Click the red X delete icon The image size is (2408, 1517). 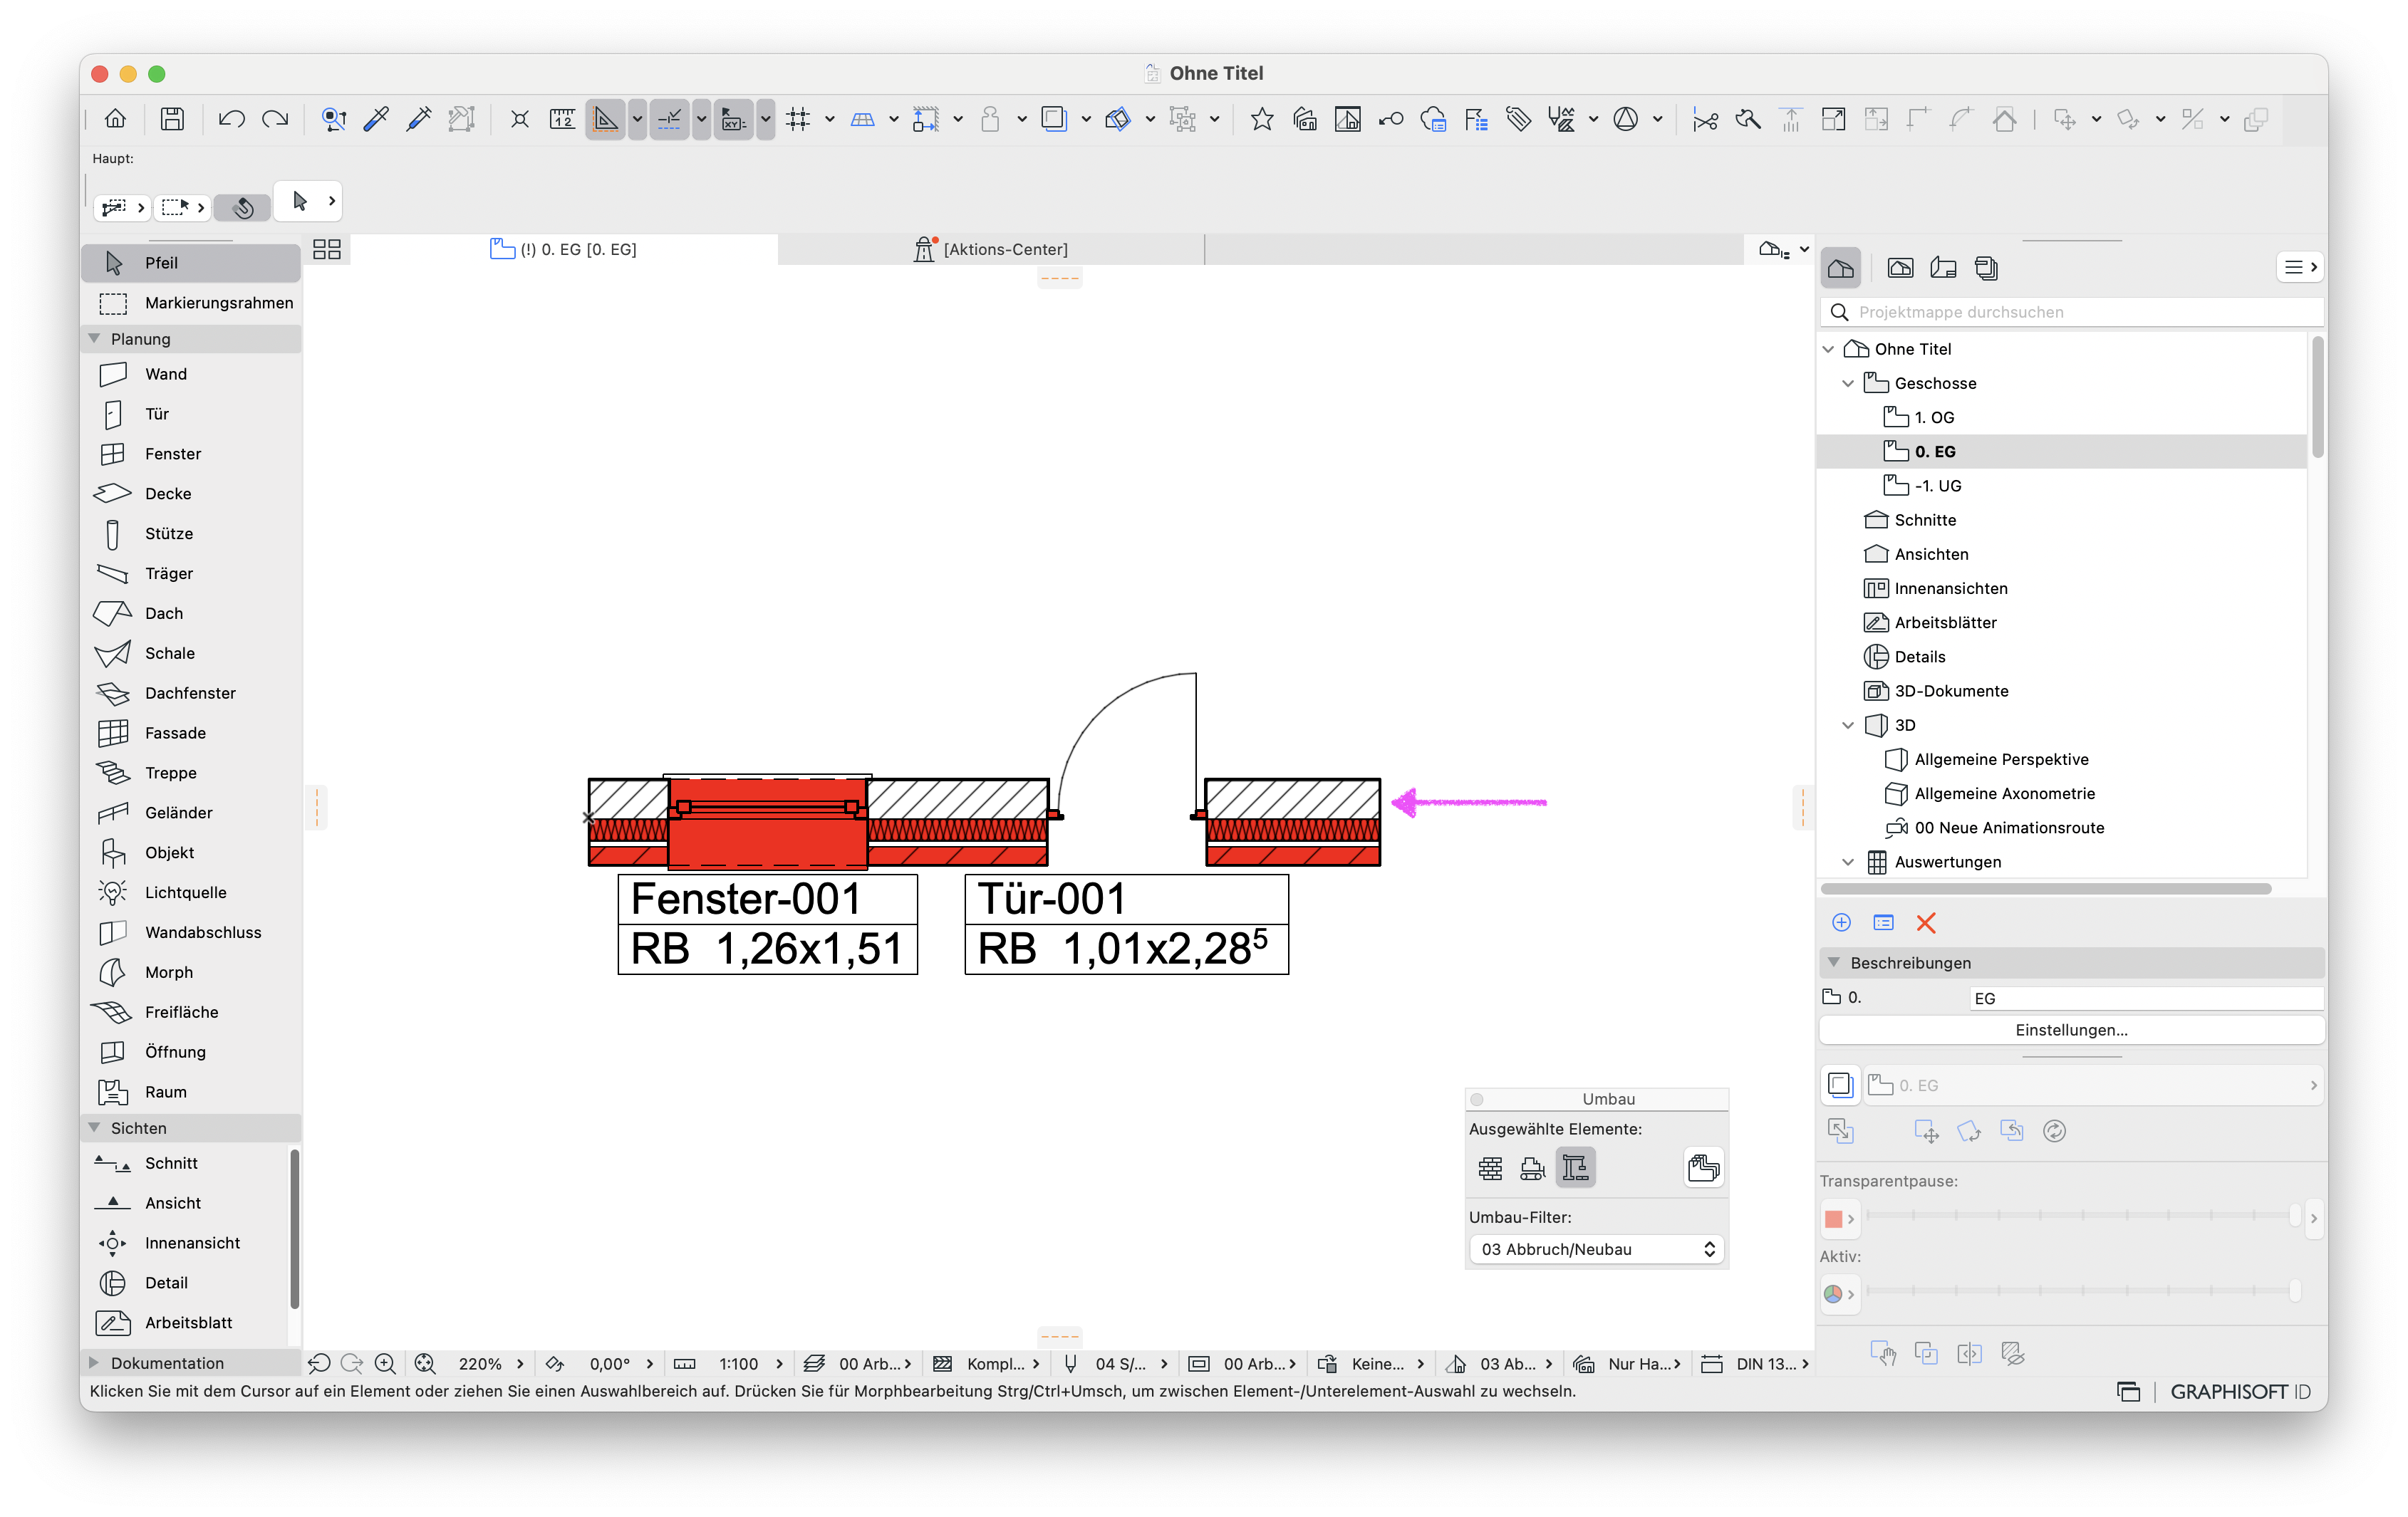tap(1926, 924)
